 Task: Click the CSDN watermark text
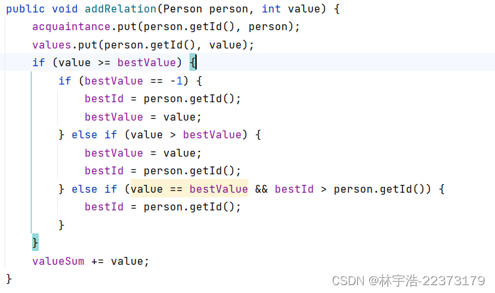408,281
